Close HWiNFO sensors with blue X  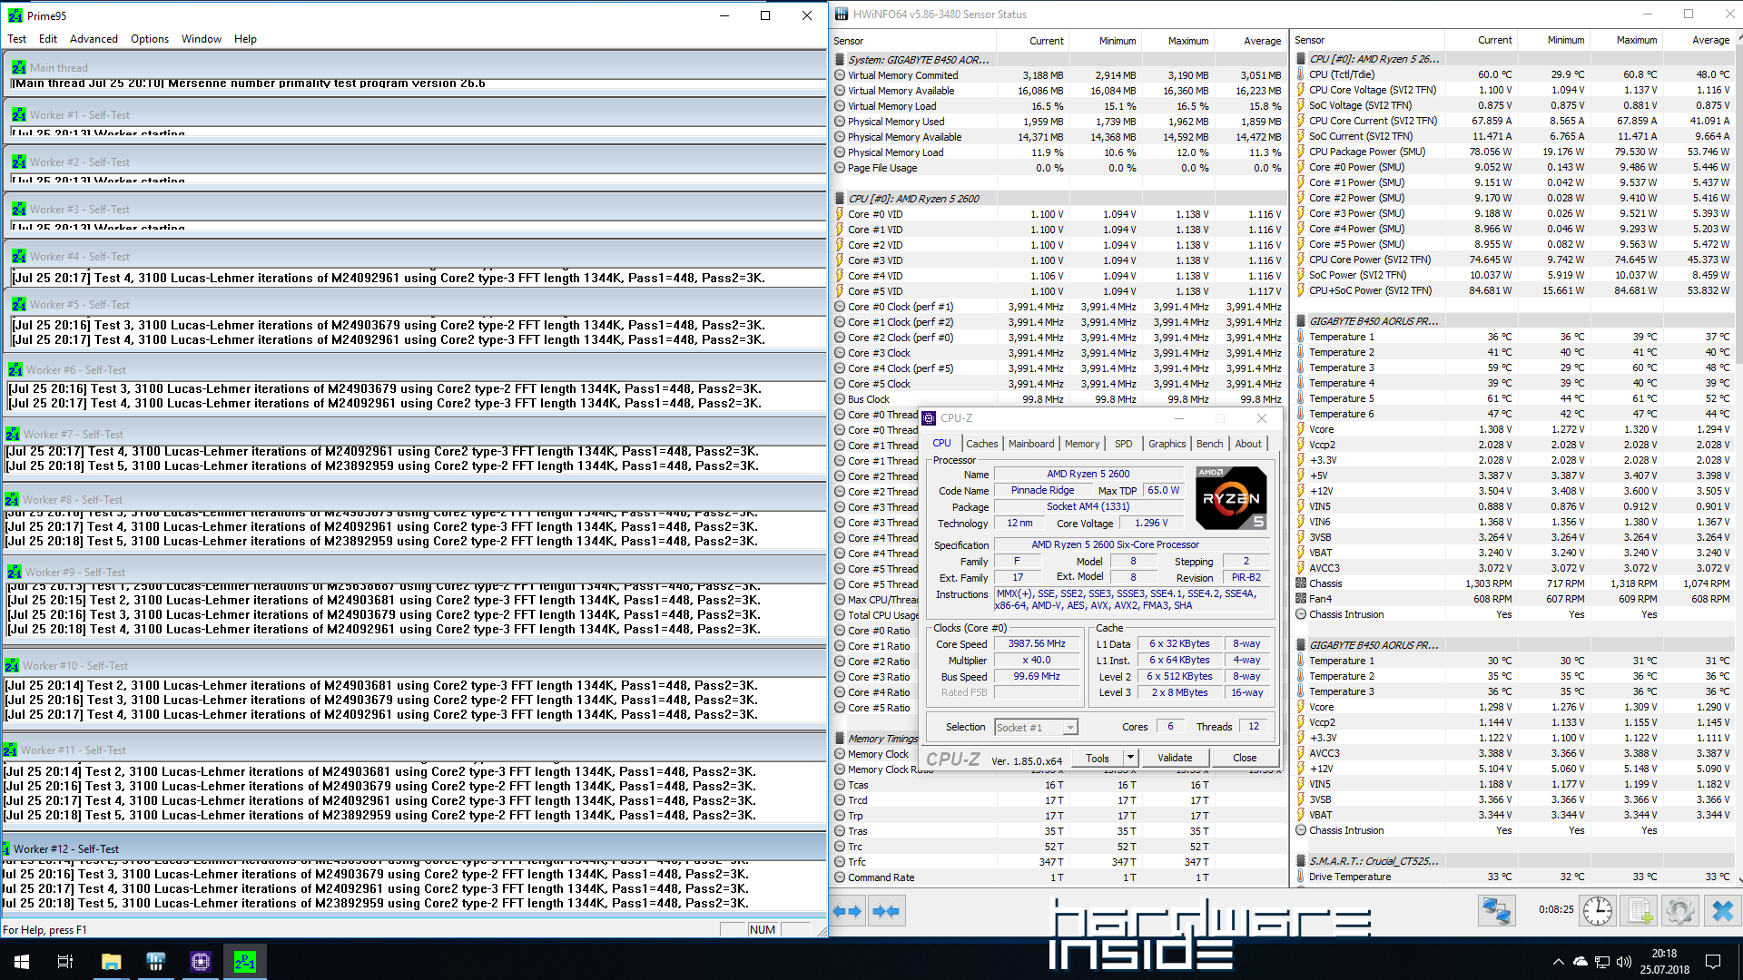coord(1722,910)
